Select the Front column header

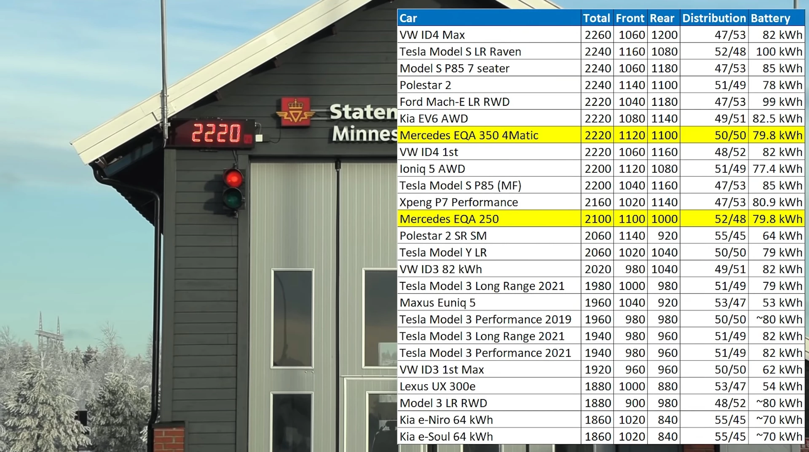(630, 18)
